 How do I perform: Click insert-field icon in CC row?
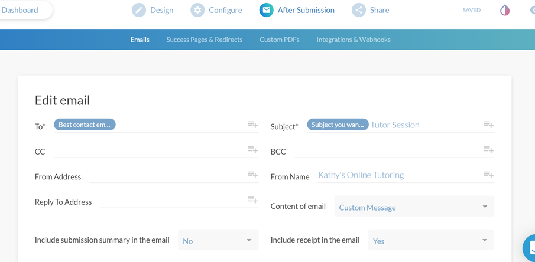point(252,149)
